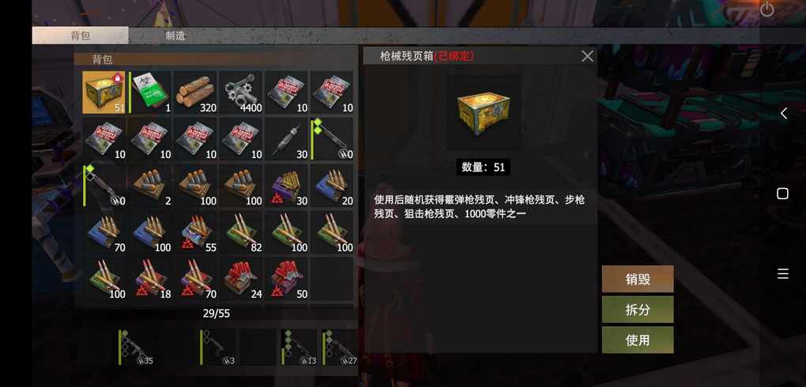This screenshot has height=387, width=806.
Task: Select the purple ammo box with 30
Action: (x=286, y=186)
